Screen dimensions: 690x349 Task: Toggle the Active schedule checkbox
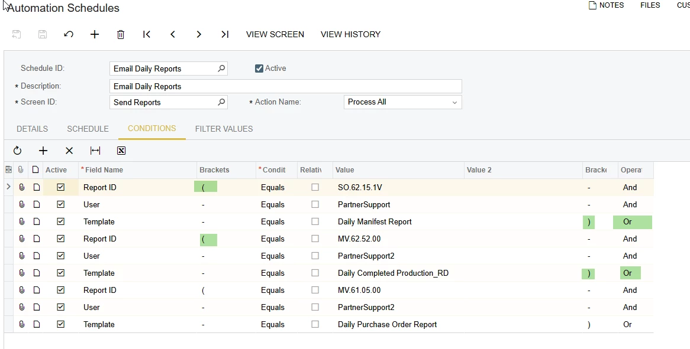[259, 69]
